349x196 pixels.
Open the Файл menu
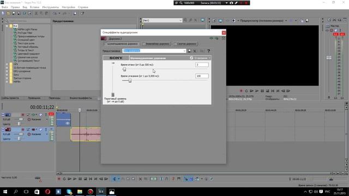pyautogui.click(x=5, y=7)
